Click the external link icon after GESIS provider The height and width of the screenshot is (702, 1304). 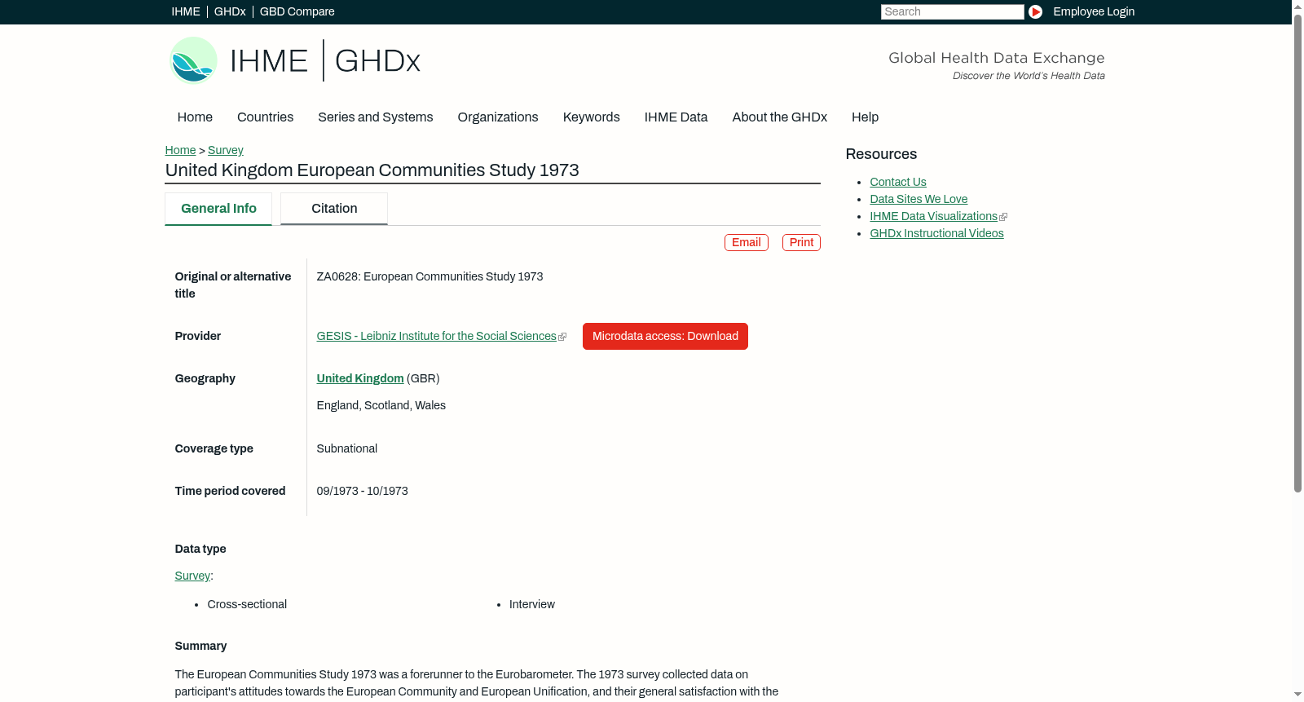tap(562, 337)
